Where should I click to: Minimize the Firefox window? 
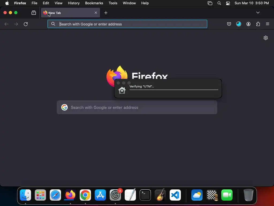click(10, 13)
